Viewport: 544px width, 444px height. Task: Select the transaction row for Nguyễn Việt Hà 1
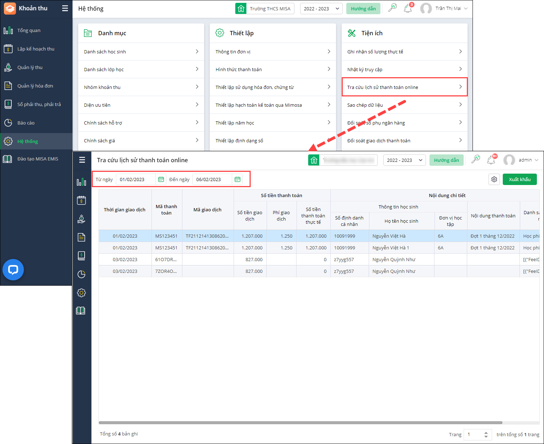point(319,248)
